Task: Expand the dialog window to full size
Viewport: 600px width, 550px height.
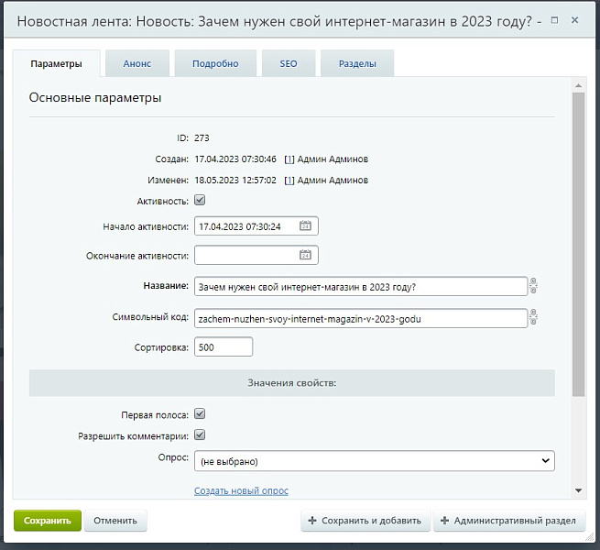Action: point(554,19)
